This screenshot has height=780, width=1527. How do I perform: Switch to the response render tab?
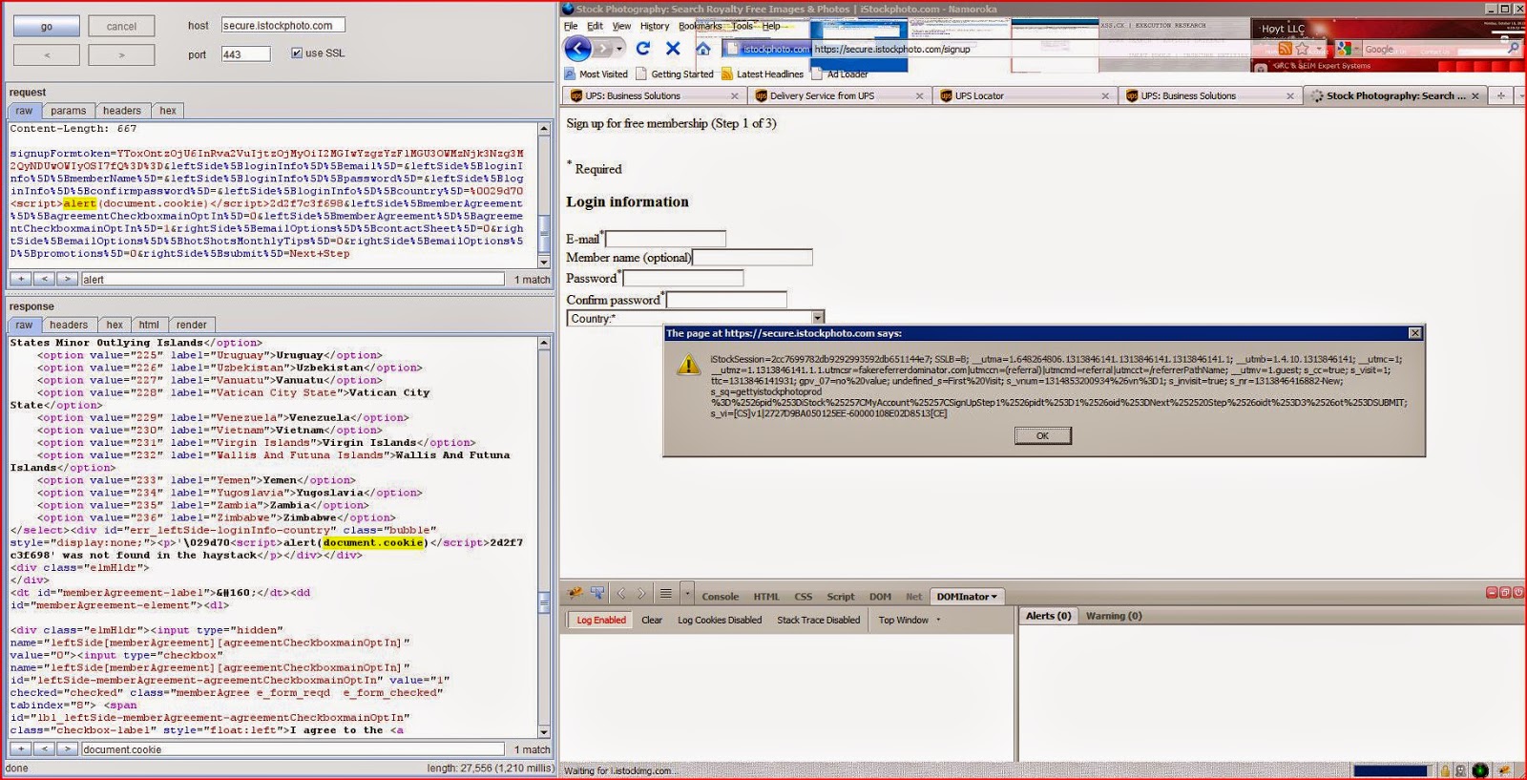192,325
